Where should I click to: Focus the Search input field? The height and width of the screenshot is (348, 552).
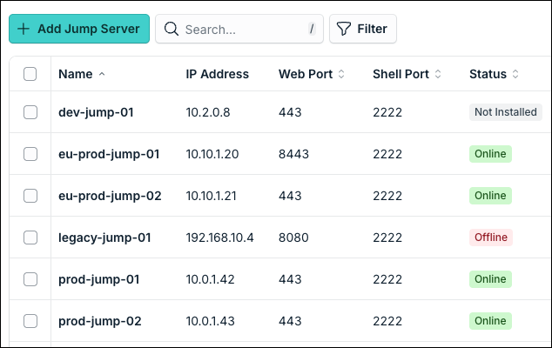239,29
